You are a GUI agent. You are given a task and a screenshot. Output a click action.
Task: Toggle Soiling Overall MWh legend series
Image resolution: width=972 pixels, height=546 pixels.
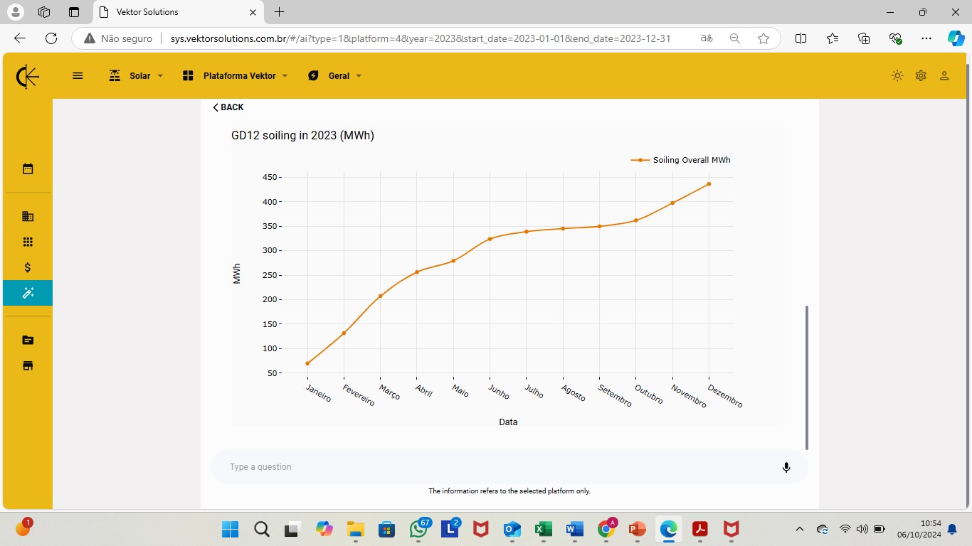681,160
